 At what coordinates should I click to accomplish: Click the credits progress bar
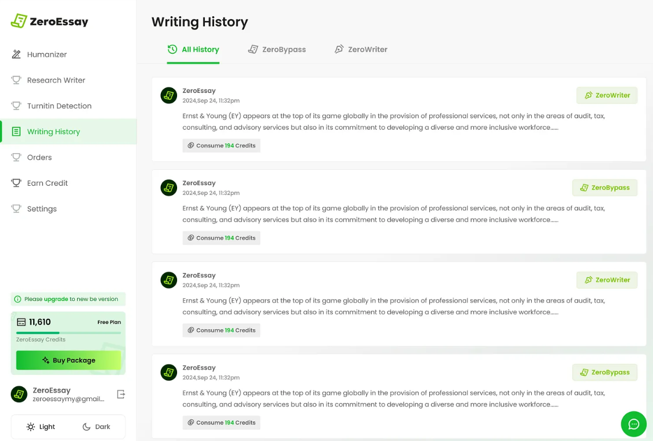click(x=68, y=333)
